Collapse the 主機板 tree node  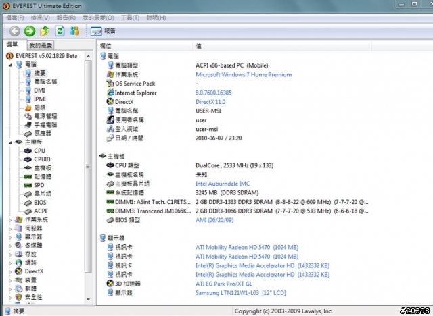click(10, 142)
